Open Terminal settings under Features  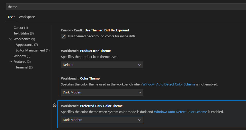[24, 67]
